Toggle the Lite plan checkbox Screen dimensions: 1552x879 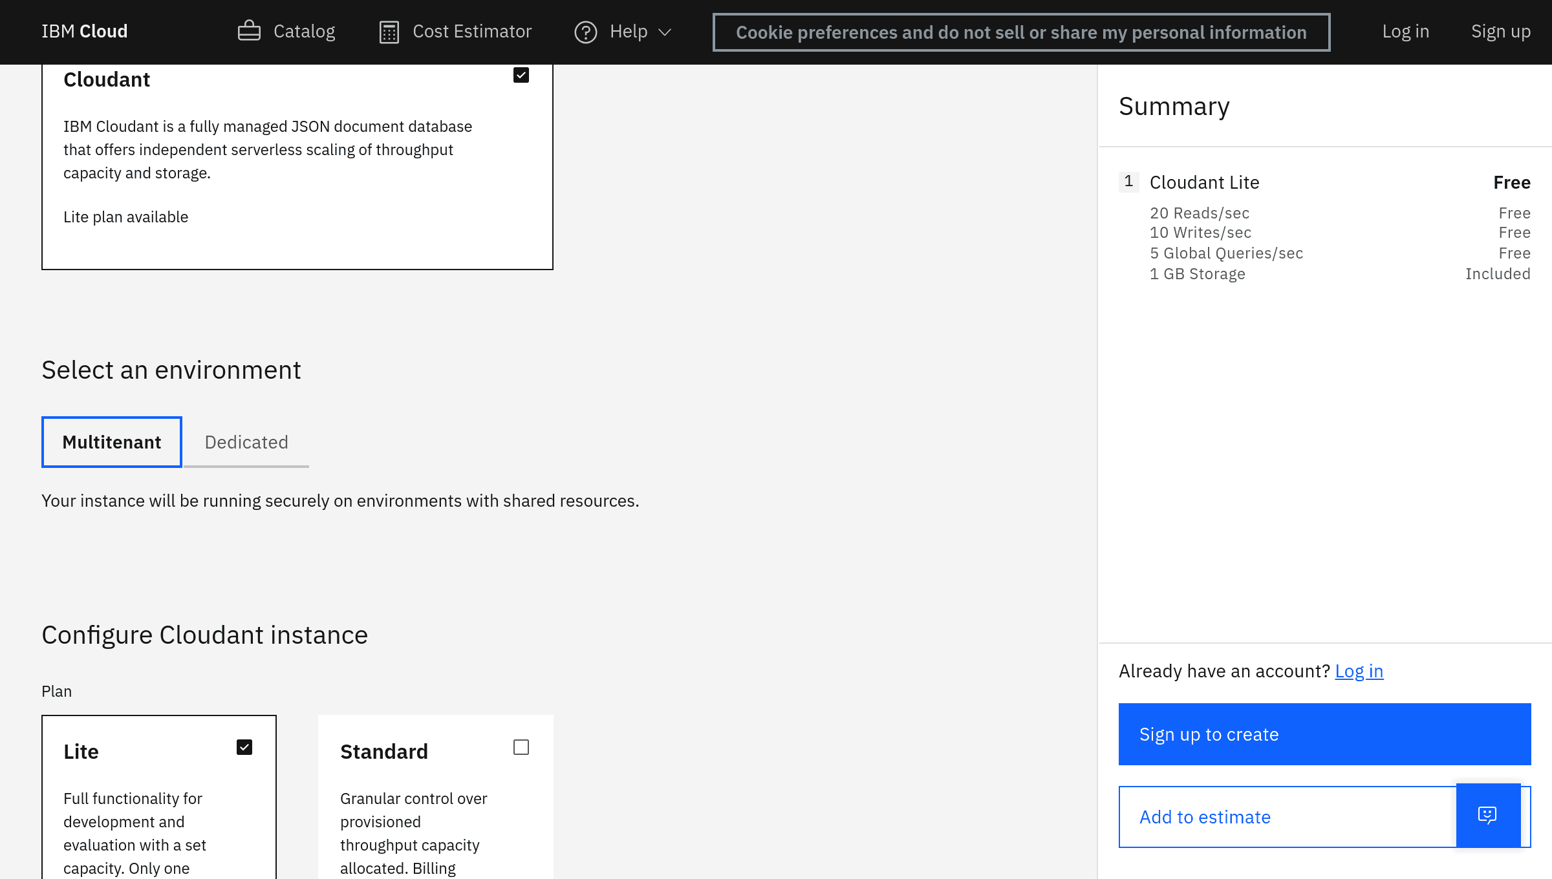(244, 747)
